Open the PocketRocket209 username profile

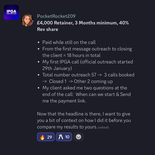(x=56, y=16)
